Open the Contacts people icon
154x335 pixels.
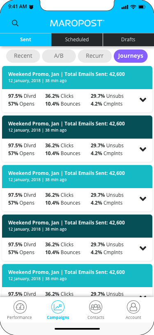(96, 307)
